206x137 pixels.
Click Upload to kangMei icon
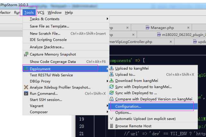112,68
